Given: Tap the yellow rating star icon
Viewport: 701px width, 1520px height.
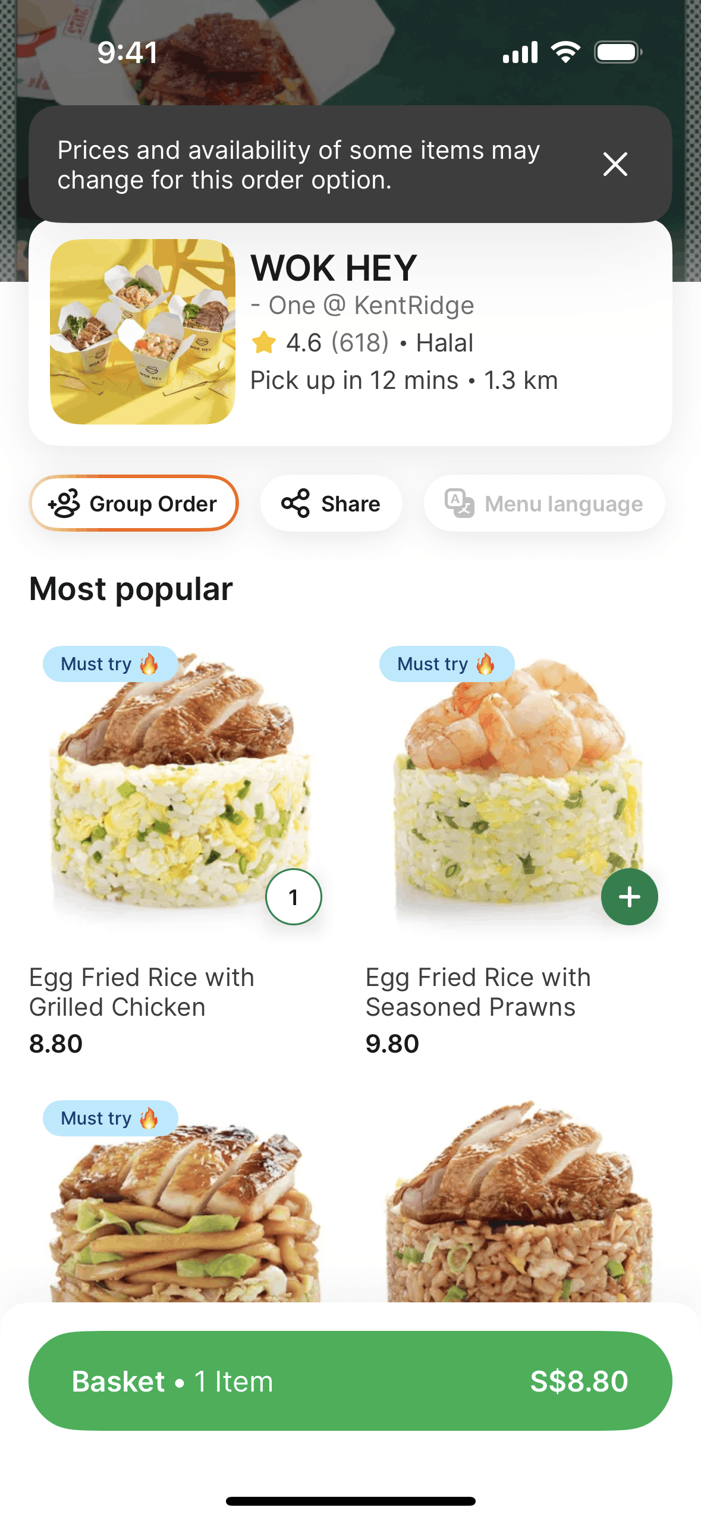Looking at the screenshot, I should pyautogui.click(x=263, y=343).
